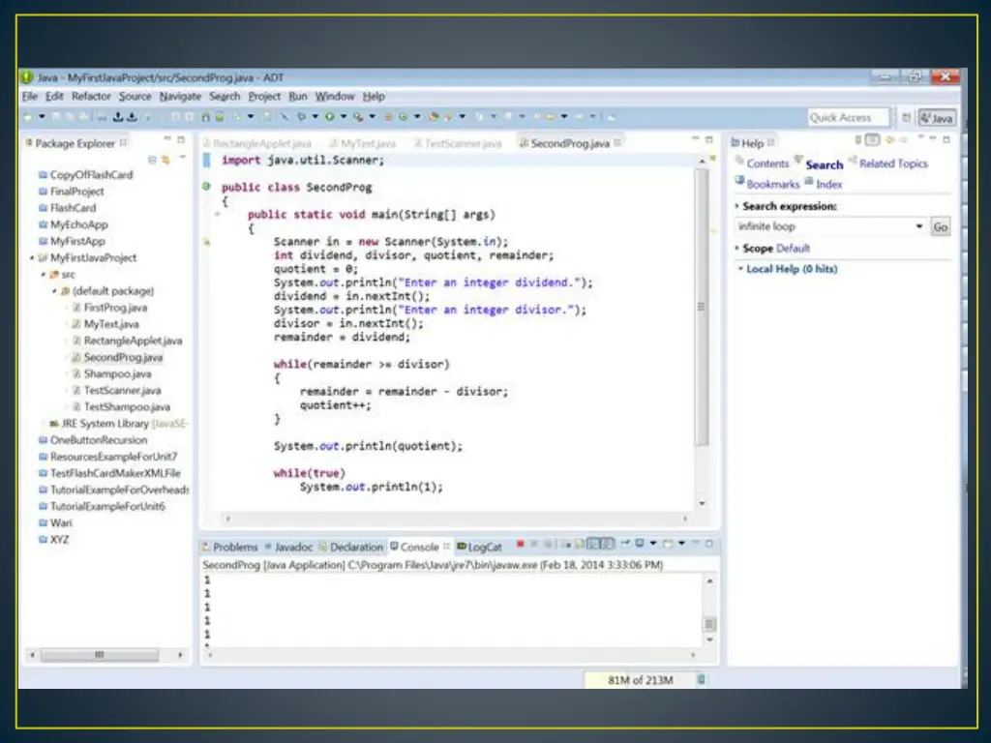Minimize the Console view
The width and height of the screenshot is (991, 743).
pos(695,543)
